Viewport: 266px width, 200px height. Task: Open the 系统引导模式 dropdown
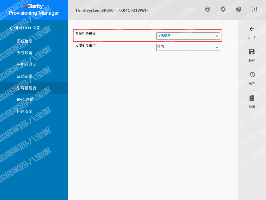[x=188, y=36]
